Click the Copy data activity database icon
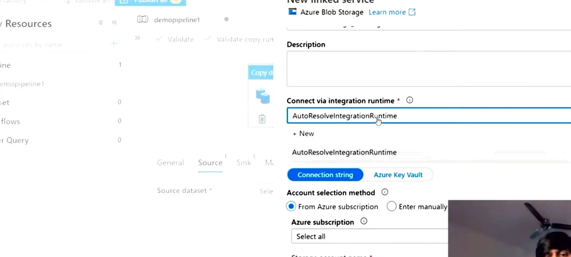This screenshot has width=571, height=257. point(263,96)
